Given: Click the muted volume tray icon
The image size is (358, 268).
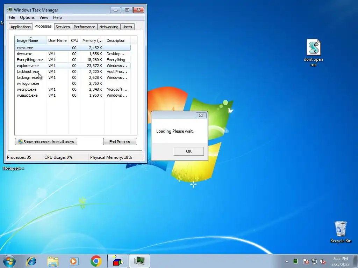Looking at the screenshot, I should (323, 261).
